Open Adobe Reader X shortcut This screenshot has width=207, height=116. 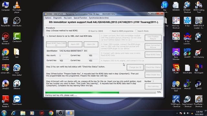[5, 101]
